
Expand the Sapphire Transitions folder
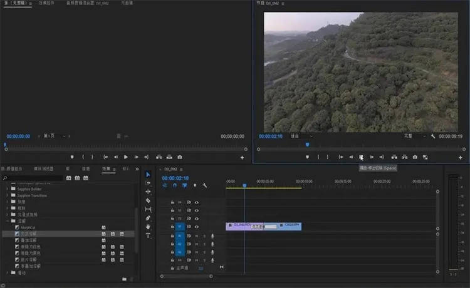pos(7,195)
